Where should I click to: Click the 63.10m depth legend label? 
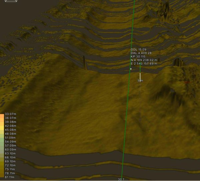10,153
